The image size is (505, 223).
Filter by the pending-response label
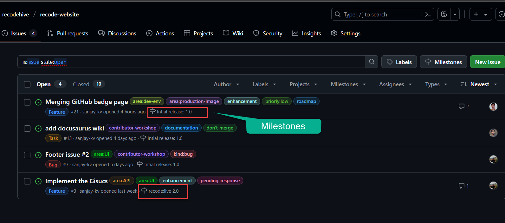point(220,181)
